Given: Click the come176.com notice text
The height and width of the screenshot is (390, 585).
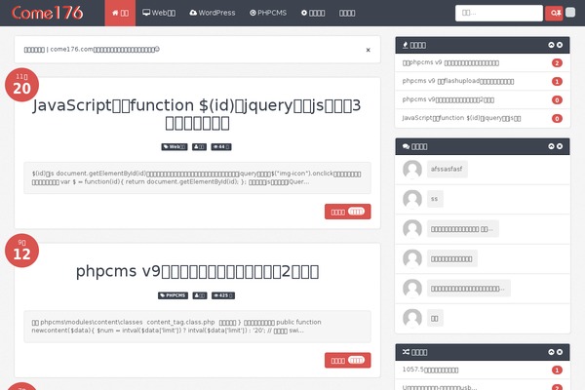Looking at the screenshot, I should pyautogui.click(x=92, y=50).
